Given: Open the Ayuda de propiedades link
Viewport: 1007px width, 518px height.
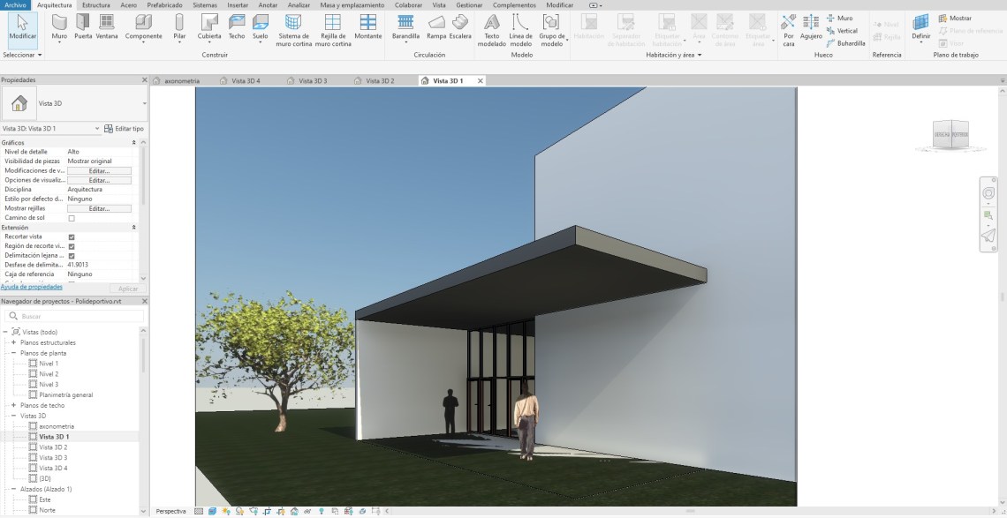Looking at the screenshot, I should coord(32,287).
